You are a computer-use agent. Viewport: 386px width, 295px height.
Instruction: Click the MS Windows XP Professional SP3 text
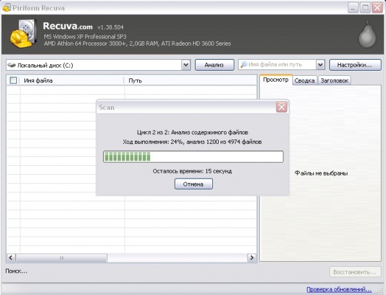tap(85, 37)
